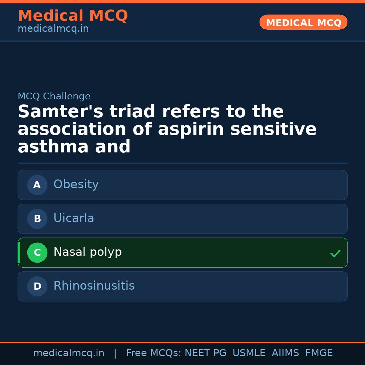Open medicalmcq.in link in the footer
Viewport: 365px width, 365px height.
(69, 353)
